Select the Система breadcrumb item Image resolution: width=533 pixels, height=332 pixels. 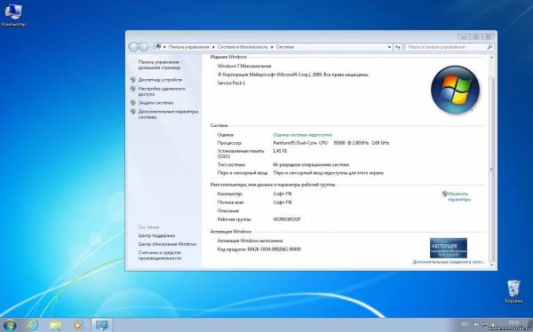(x=285, y=47)
